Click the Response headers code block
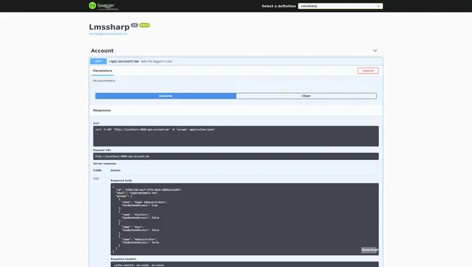 pos(236,265)
